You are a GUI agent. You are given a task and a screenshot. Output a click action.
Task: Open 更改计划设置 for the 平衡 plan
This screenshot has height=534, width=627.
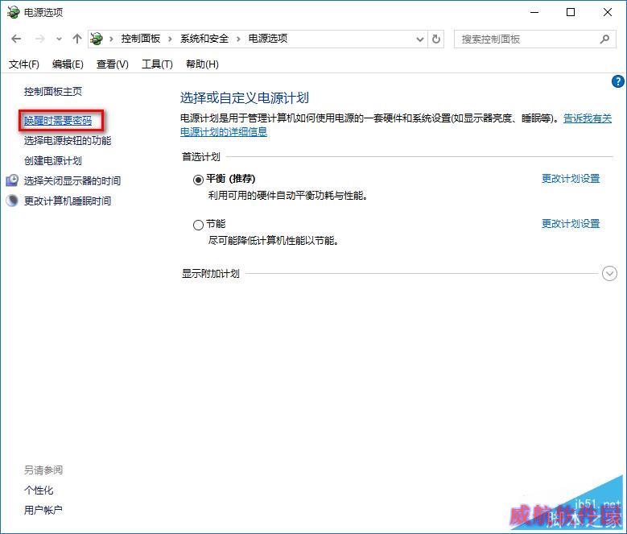[x=571, y=178]
